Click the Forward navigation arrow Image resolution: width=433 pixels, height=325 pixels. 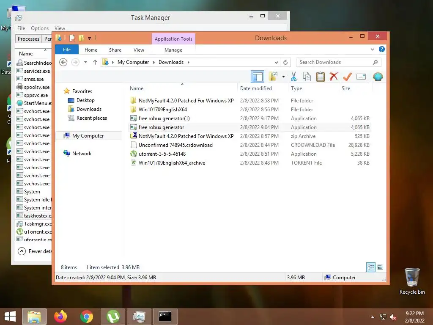coord(75,62)
